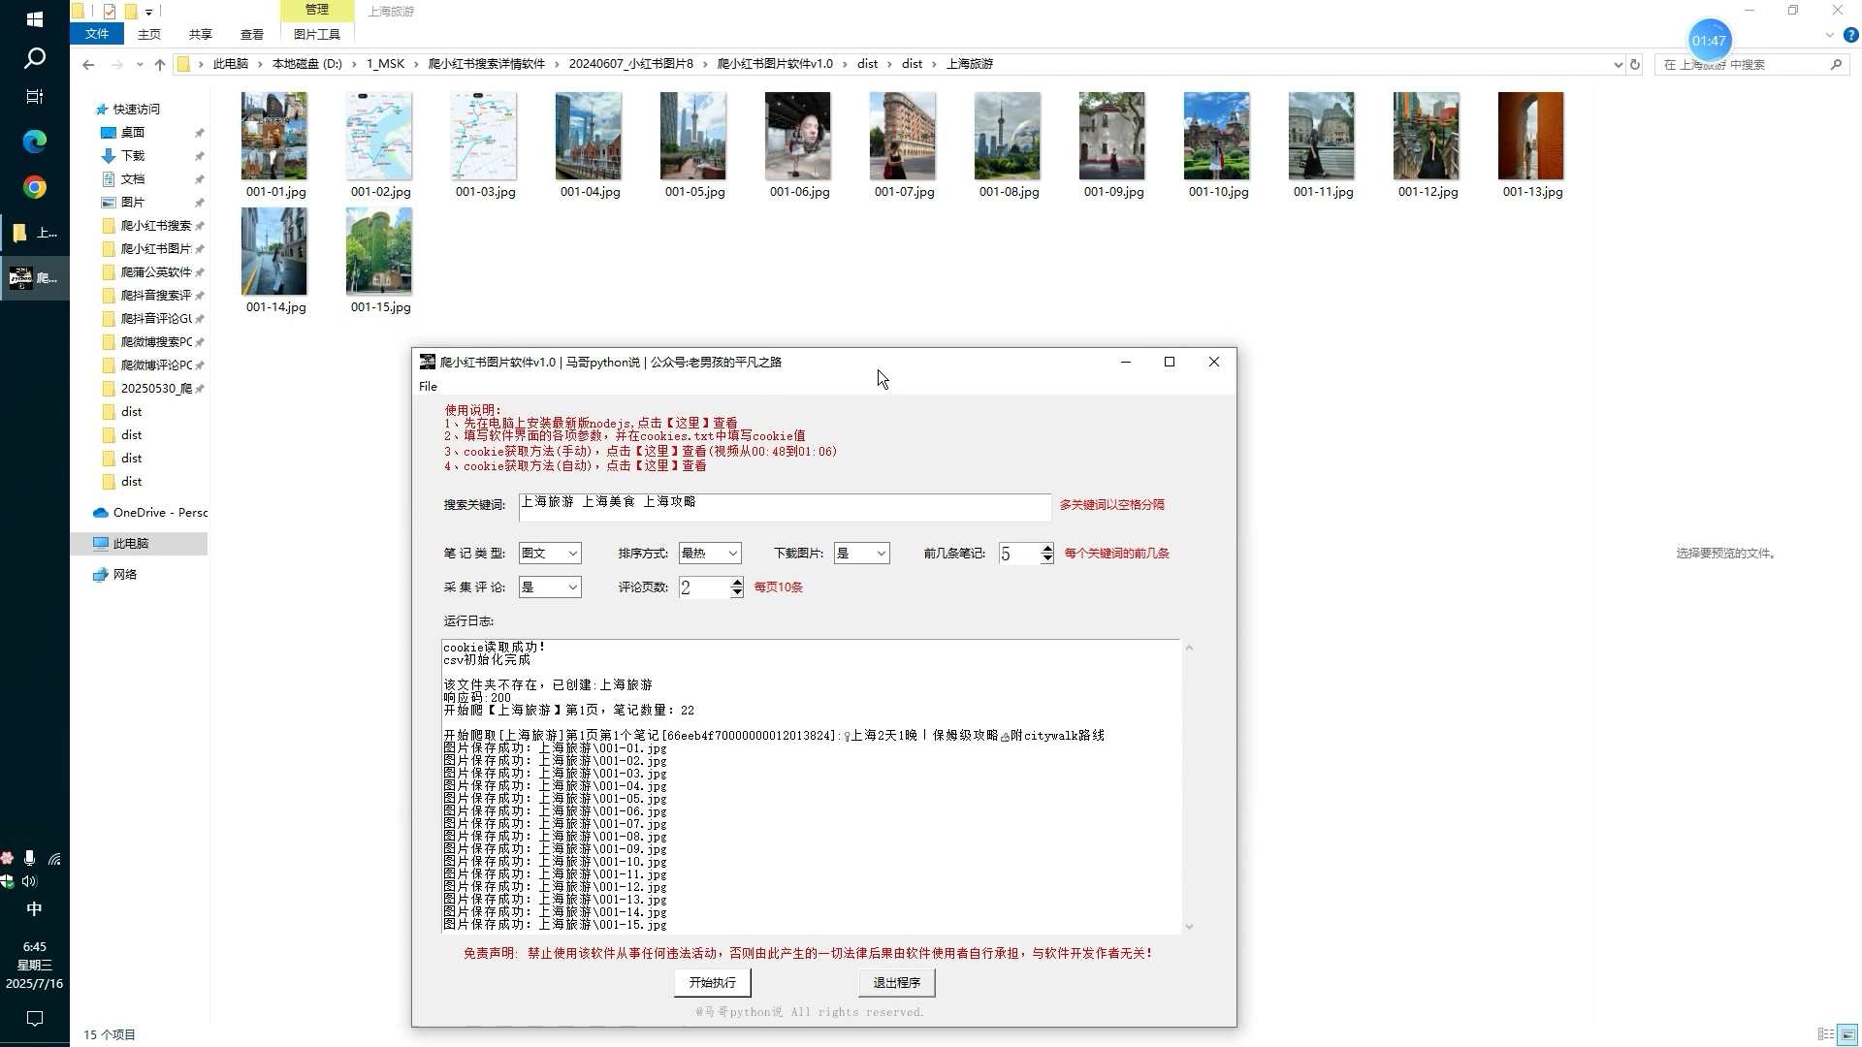Image resolution: width=1862 pixels, height=1047 pixels.
Task: Open the 采集评论 dropdown
Action: 550,587
